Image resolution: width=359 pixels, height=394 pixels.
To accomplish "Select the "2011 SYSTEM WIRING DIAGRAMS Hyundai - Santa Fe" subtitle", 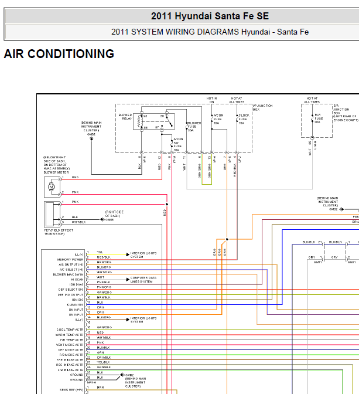I will coord(210,32).
